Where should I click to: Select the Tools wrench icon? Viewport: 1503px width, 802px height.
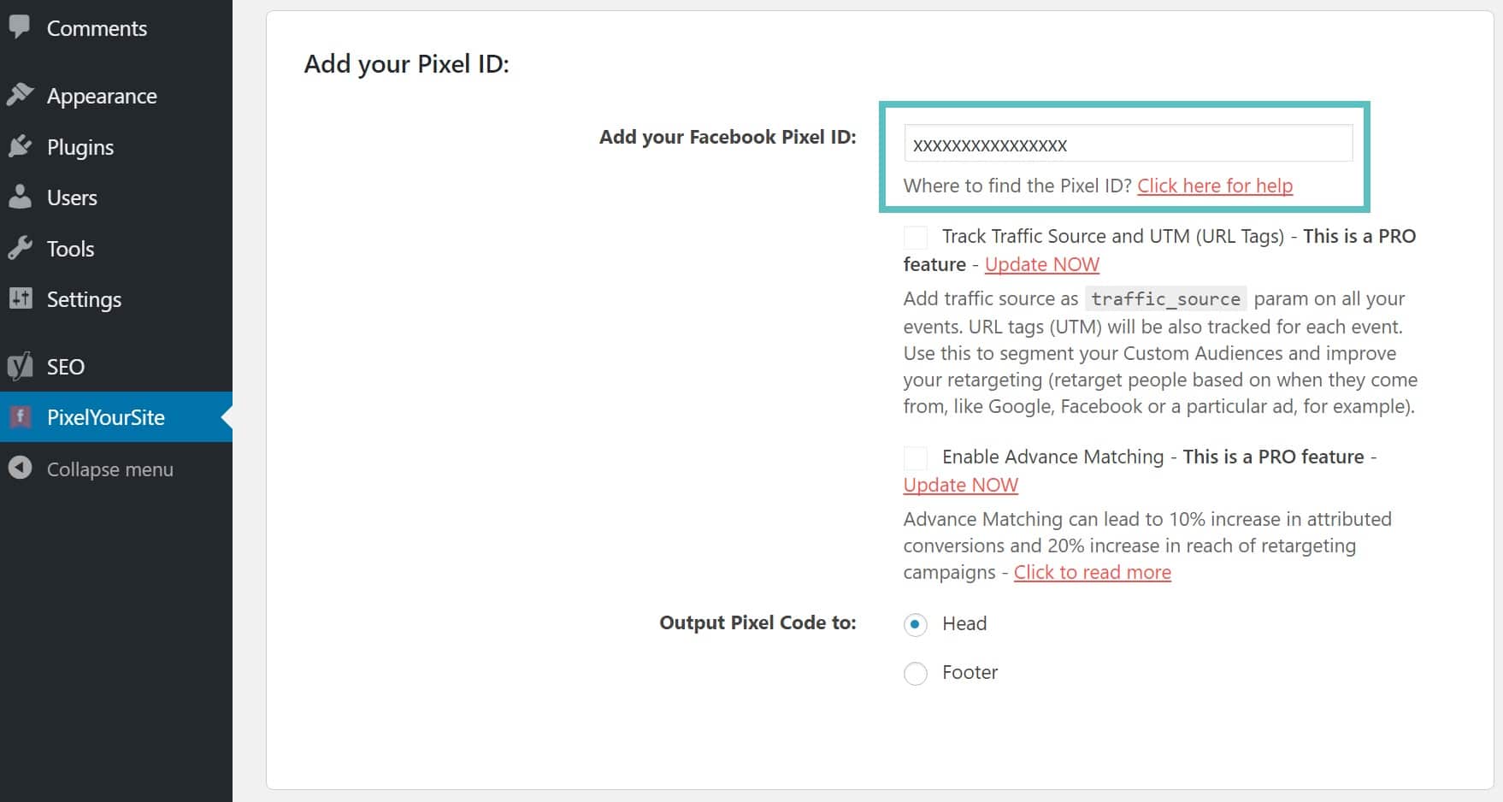coord(21,248)
